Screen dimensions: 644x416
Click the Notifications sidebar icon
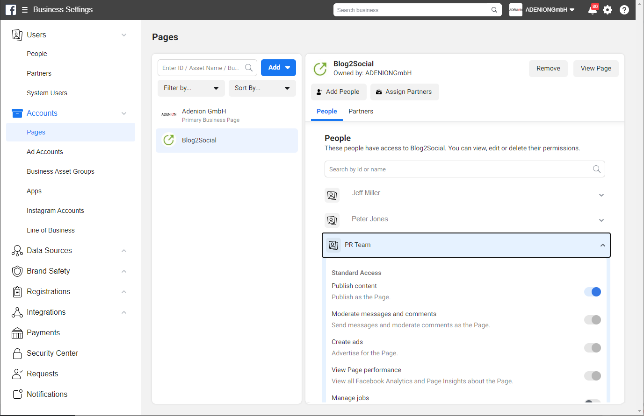[17, 395]
